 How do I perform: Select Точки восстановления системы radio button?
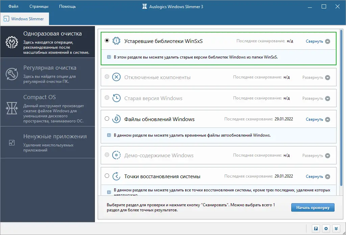tap(107, 176)
